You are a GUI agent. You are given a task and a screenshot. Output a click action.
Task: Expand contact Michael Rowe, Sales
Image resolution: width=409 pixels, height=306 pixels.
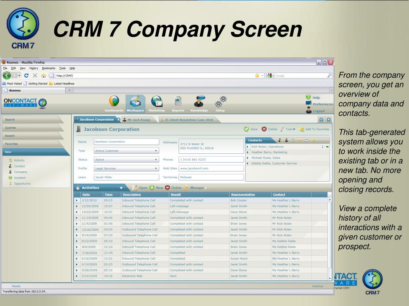point(248,158)
